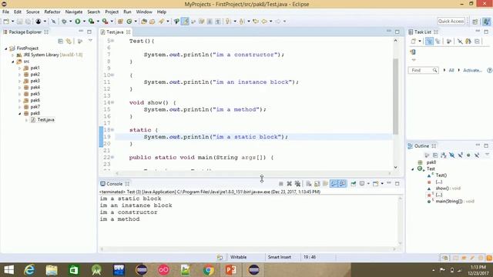
Task: Click Pin Console icon
Action: click(x=354, y=184)
